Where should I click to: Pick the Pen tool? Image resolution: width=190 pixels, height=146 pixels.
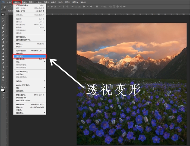[x=3, y=63]
